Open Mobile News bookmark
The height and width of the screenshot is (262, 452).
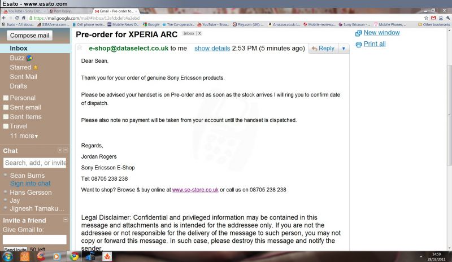click(123, 24)
